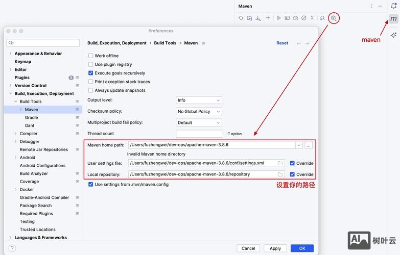
Task: Click the Apply button
Action: pyautogui.click(x=275, y=248)
